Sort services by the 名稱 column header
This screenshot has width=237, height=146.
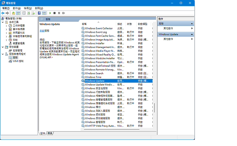[98, 24]
